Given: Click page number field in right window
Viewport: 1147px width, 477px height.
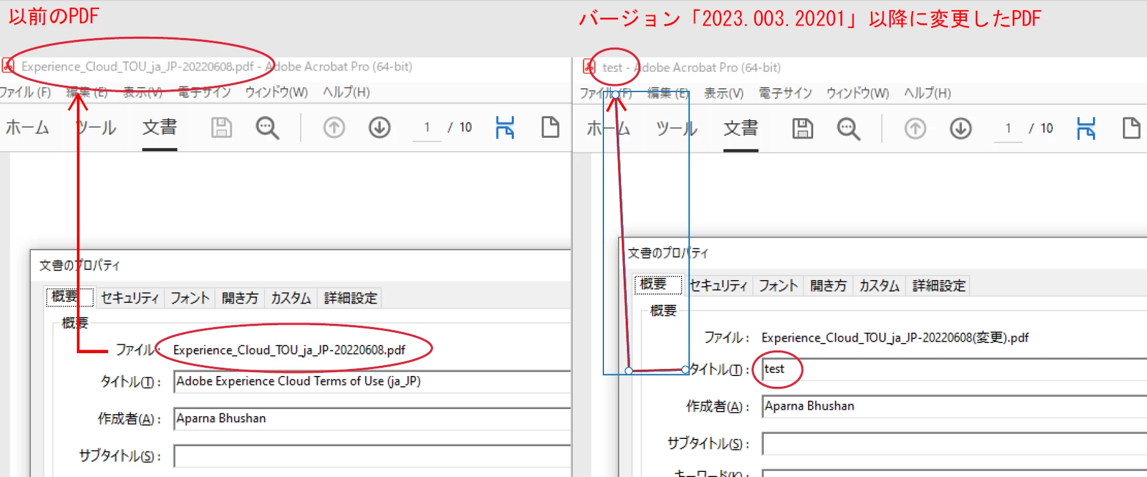Looking at the screenshot, I should pyautogui.click(x=1008, y=129).
